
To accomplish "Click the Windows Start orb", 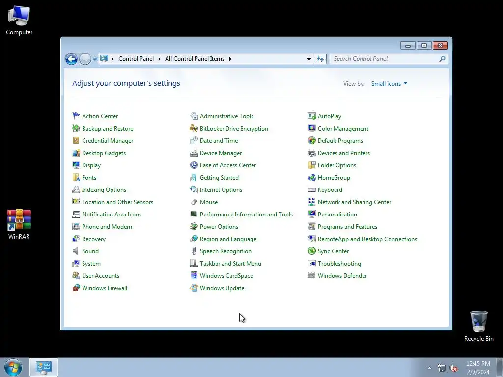I will (x=13, y=367).
